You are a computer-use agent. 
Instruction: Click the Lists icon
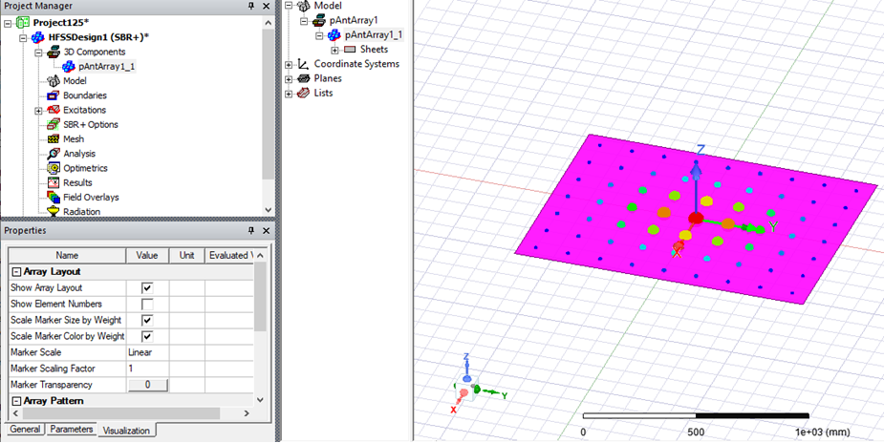tap(304, 93)
